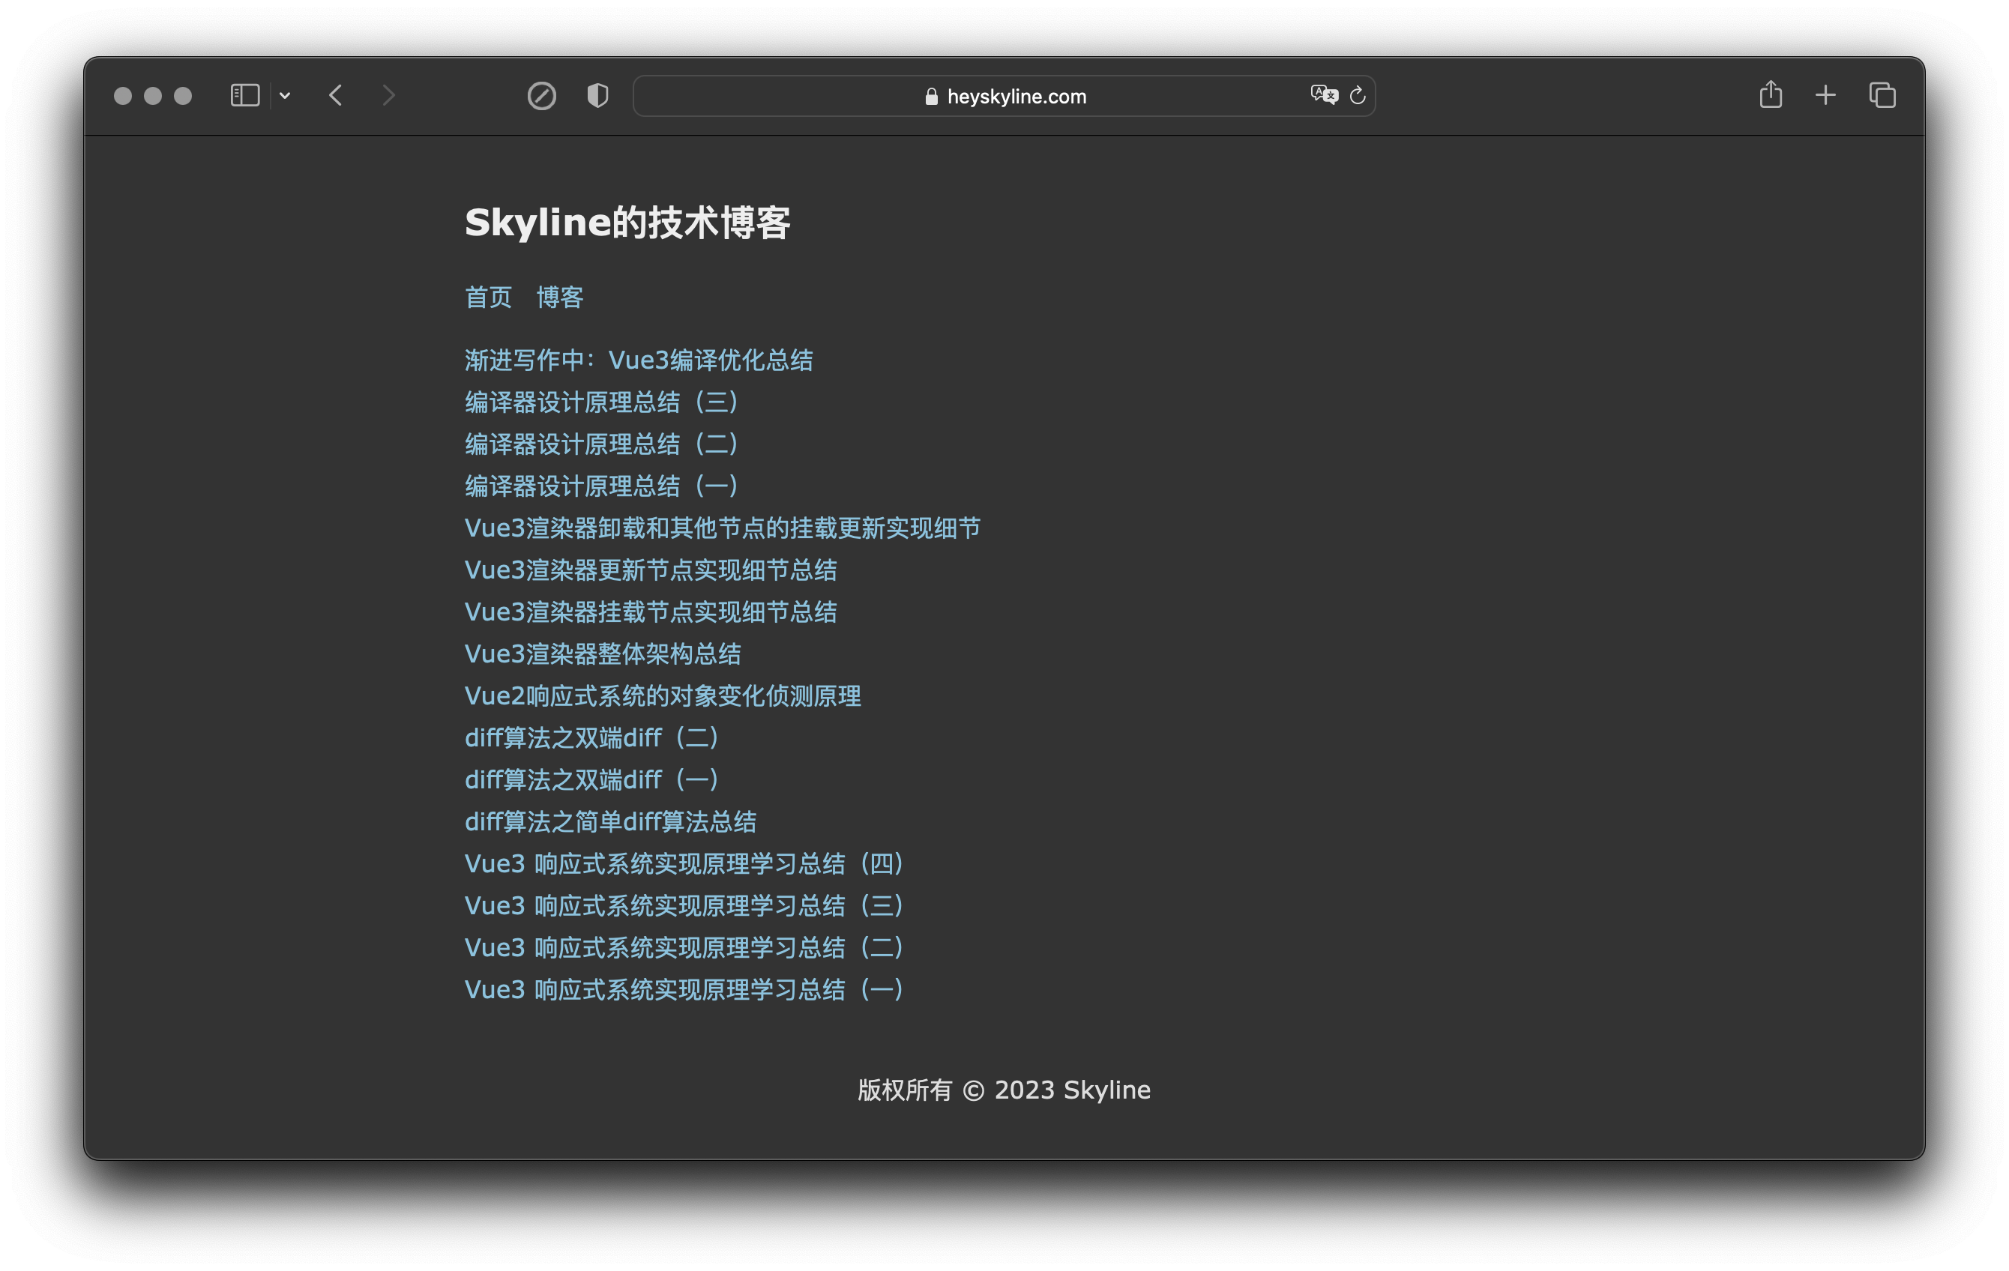Image resolution: width=2009 pixels, height=1271 pixels.
Task: Open the Share button
Action: point(1771,94)
